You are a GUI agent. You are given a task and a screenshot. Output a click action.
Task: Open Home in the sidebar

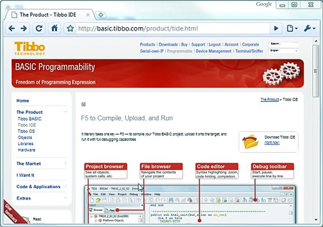[x=23, y=101]
